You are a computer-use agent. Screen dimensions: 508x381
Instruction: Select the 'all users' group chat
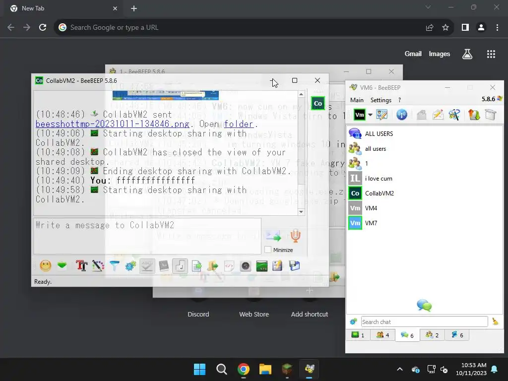pyautogui.click(x=425, y=149)
